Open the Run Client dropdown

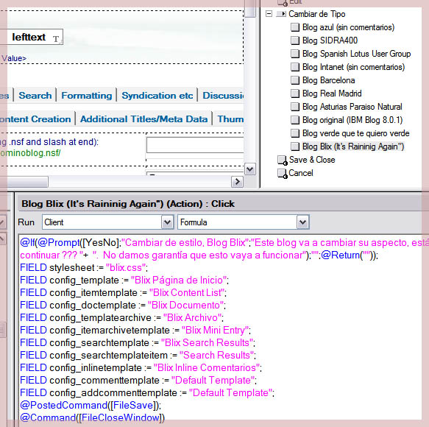click(x=168, y=222)
